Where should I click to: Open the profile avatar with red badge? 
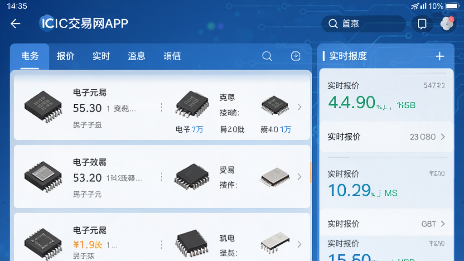(x=447, y=24)
